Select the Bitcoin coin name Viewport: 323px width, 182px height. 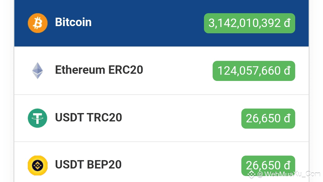click(x=73, y=22)
